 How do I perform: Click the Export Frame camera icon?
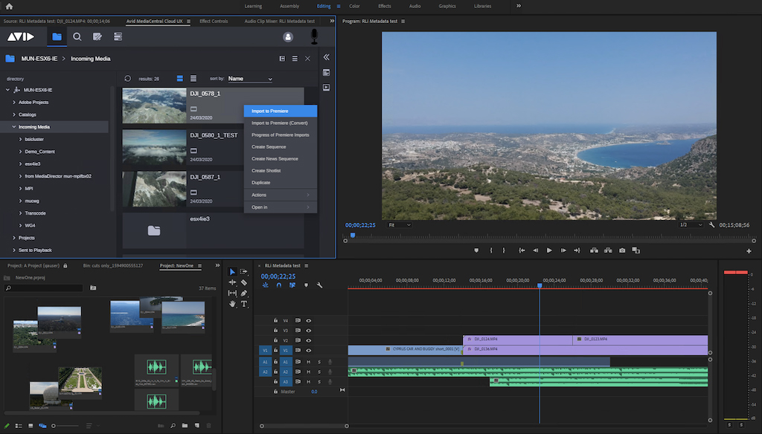[622, 250]
